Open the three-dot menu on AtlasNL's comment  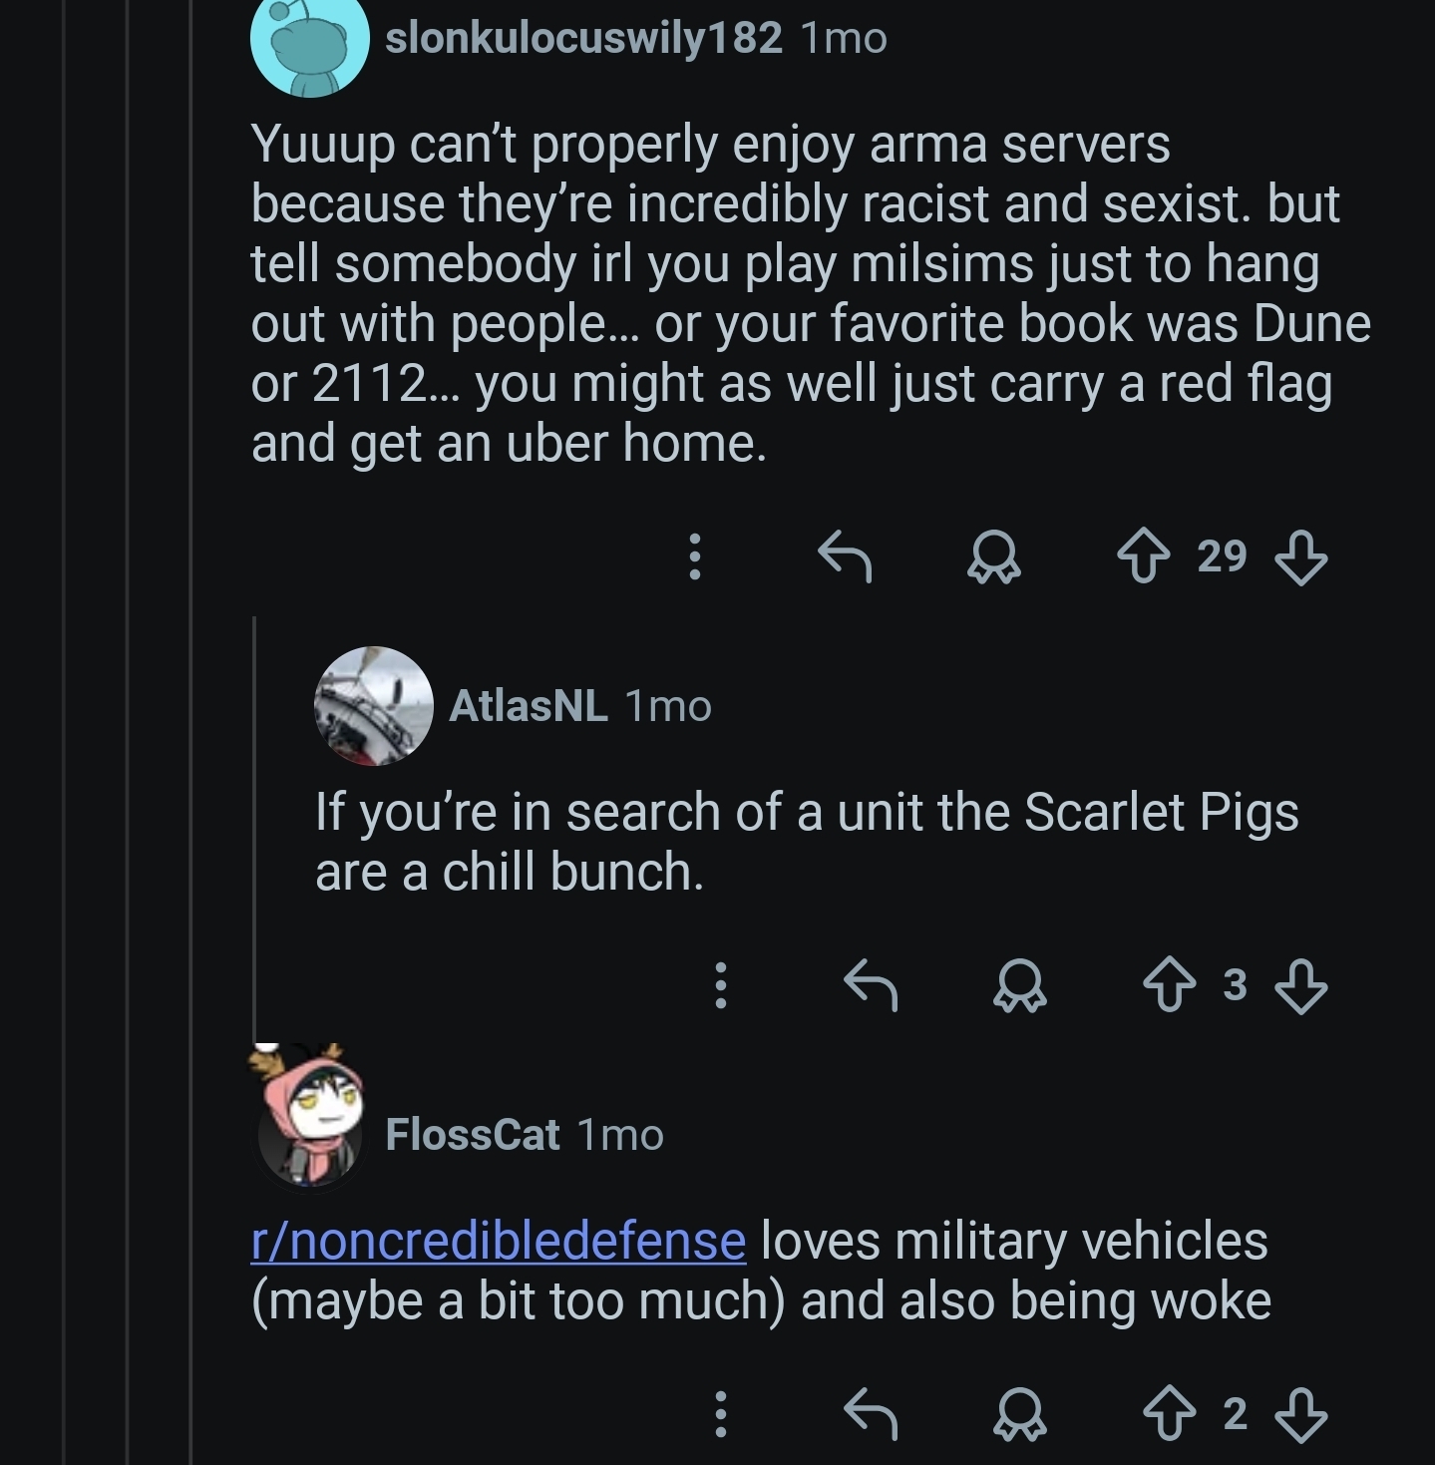pos(721,985)
